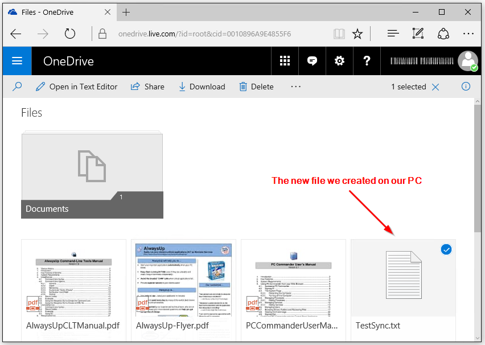
Task: Click the user account avatar
Action: [x=468, y=61]
